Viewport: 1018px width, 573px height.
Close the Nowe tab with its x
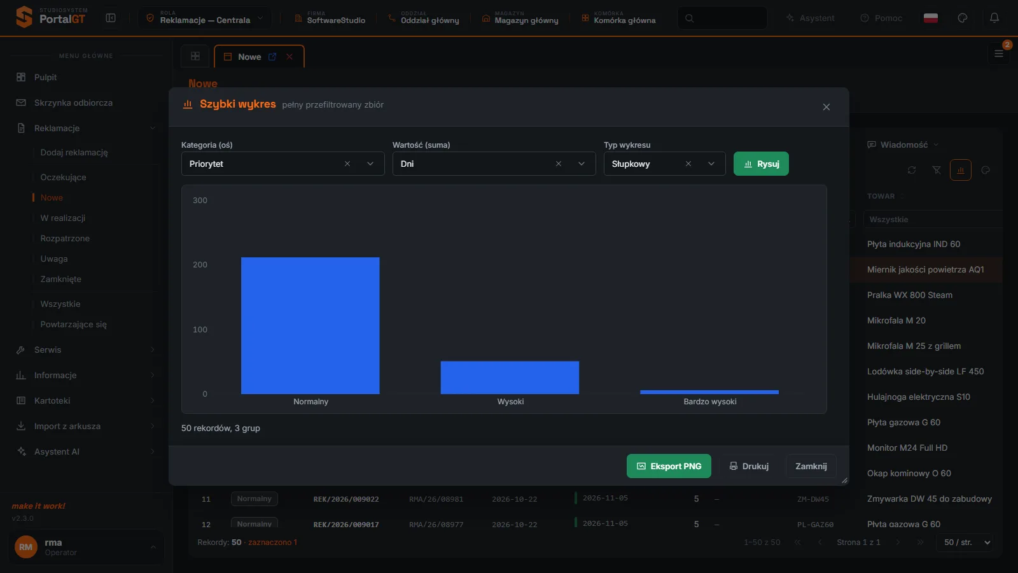(x=289, y=57)
